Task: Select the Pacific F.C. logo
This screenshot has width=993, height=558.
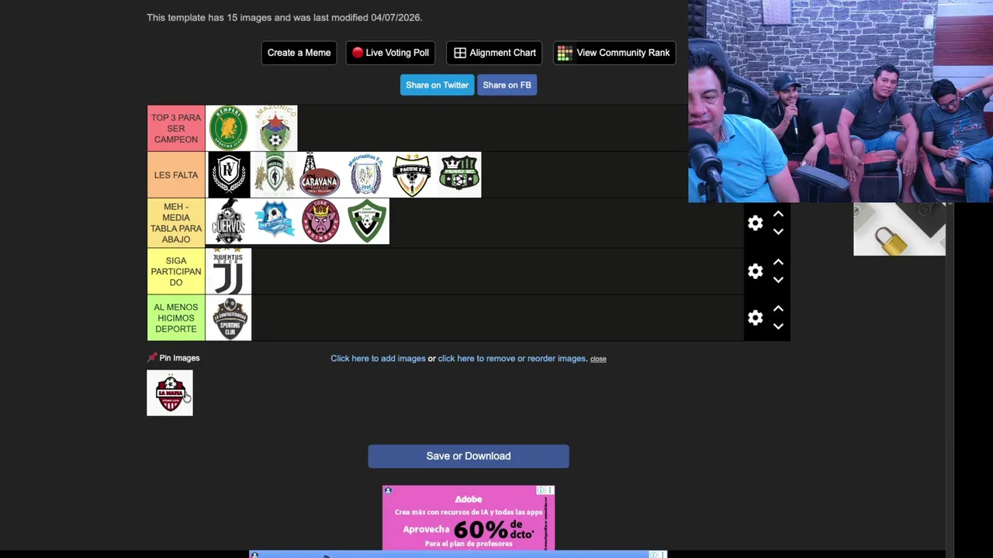Action: point(412,174)
